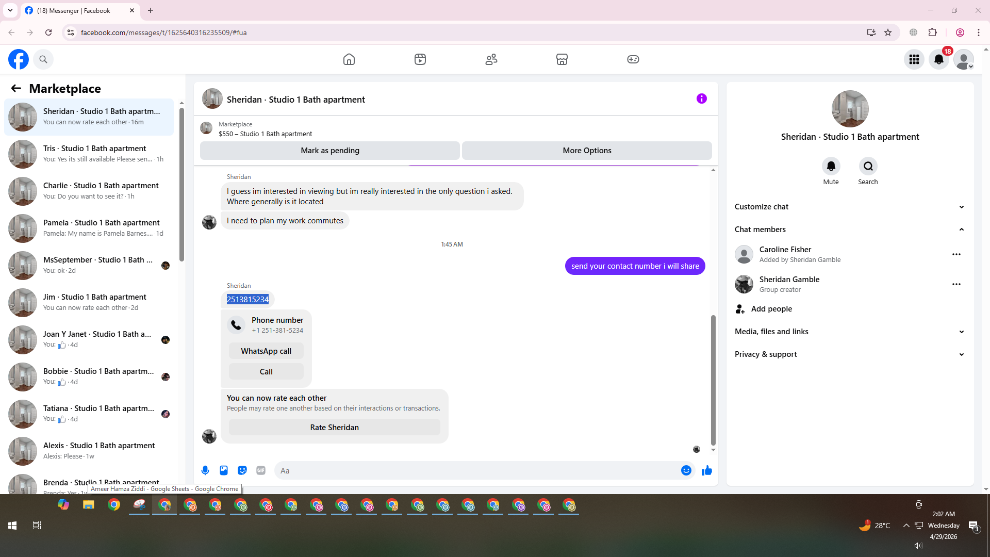This screenshot has height=557, width=990.
Task: Collapse the Chat members section
Action: [x=849, y=230]
